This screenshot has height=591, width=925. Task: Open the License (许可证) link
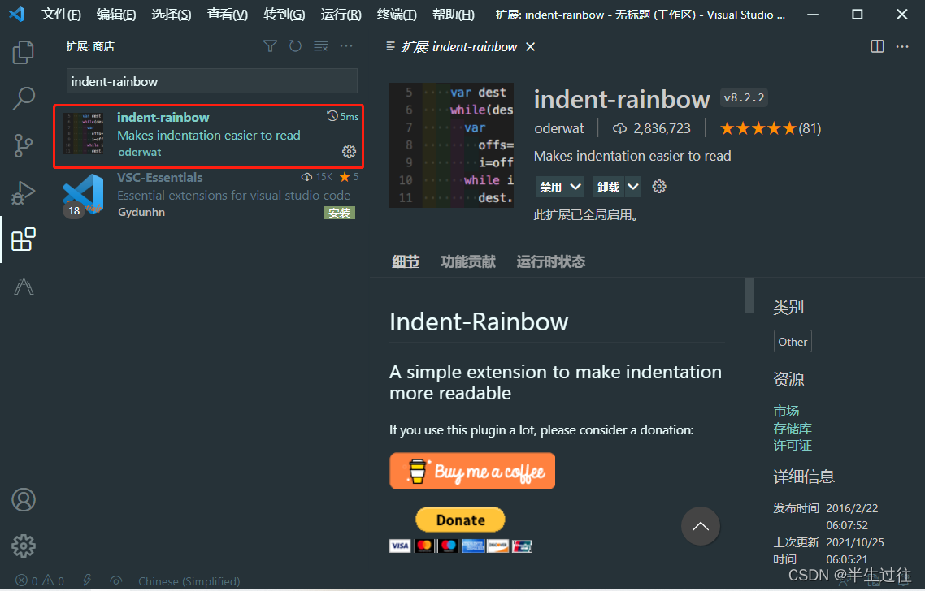click(x=793, y=445)
